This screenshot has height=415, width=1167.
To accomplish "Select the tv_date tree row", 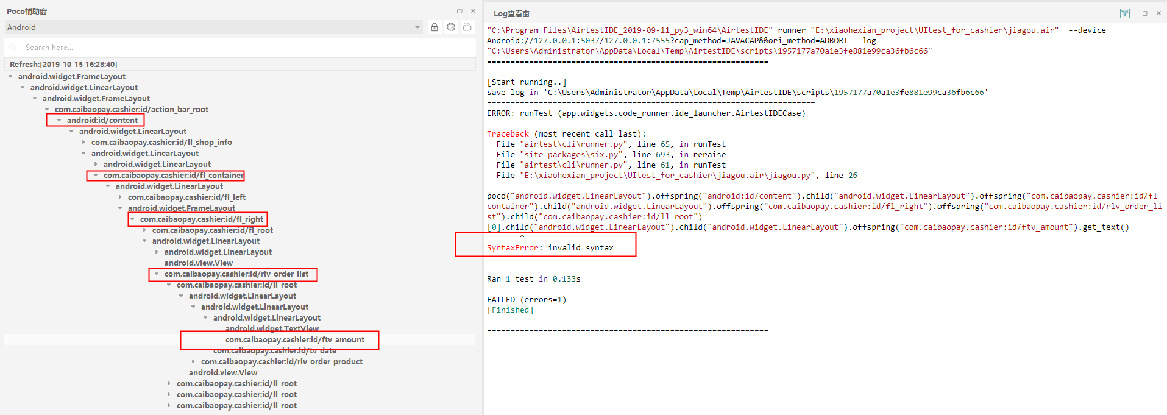I will point(275,350).
